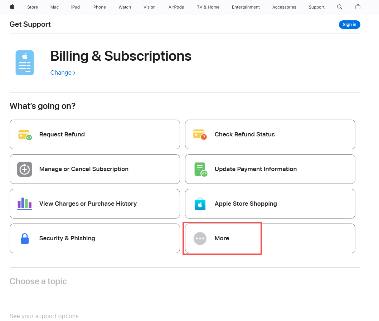The height and width of the screenshot is (321, 379).
Task: Open the Entertainment menu
Action: pyautogui.click(x=246, y=7)
